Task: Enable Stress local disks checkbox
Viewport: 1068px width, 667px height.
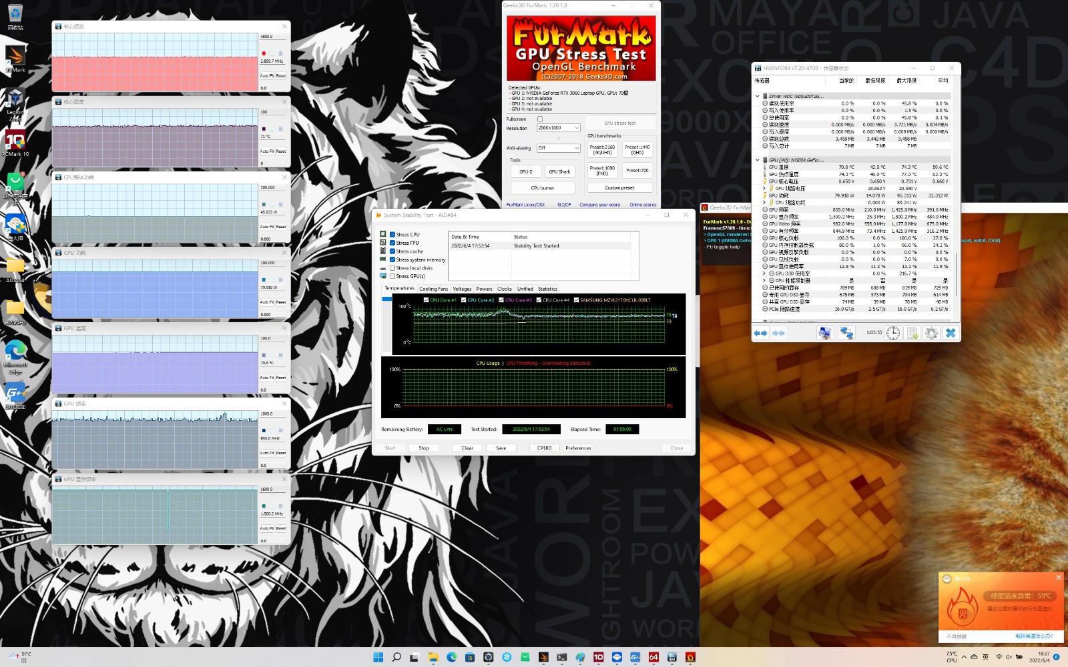Action: tap(392, 267)
